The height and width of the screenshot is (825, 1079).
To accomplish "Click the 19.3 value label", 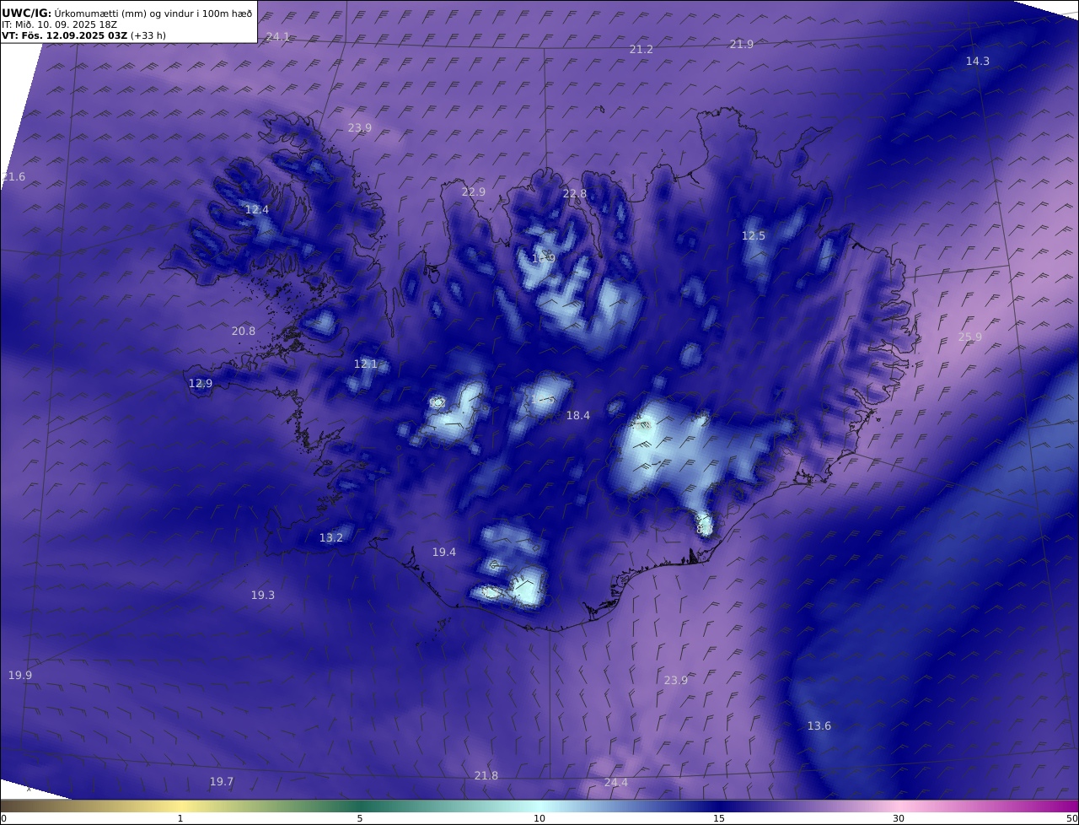I will [263, 596].
